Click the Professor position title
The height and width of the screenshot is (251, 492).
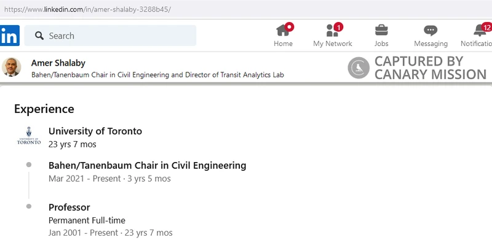point(69,207)
